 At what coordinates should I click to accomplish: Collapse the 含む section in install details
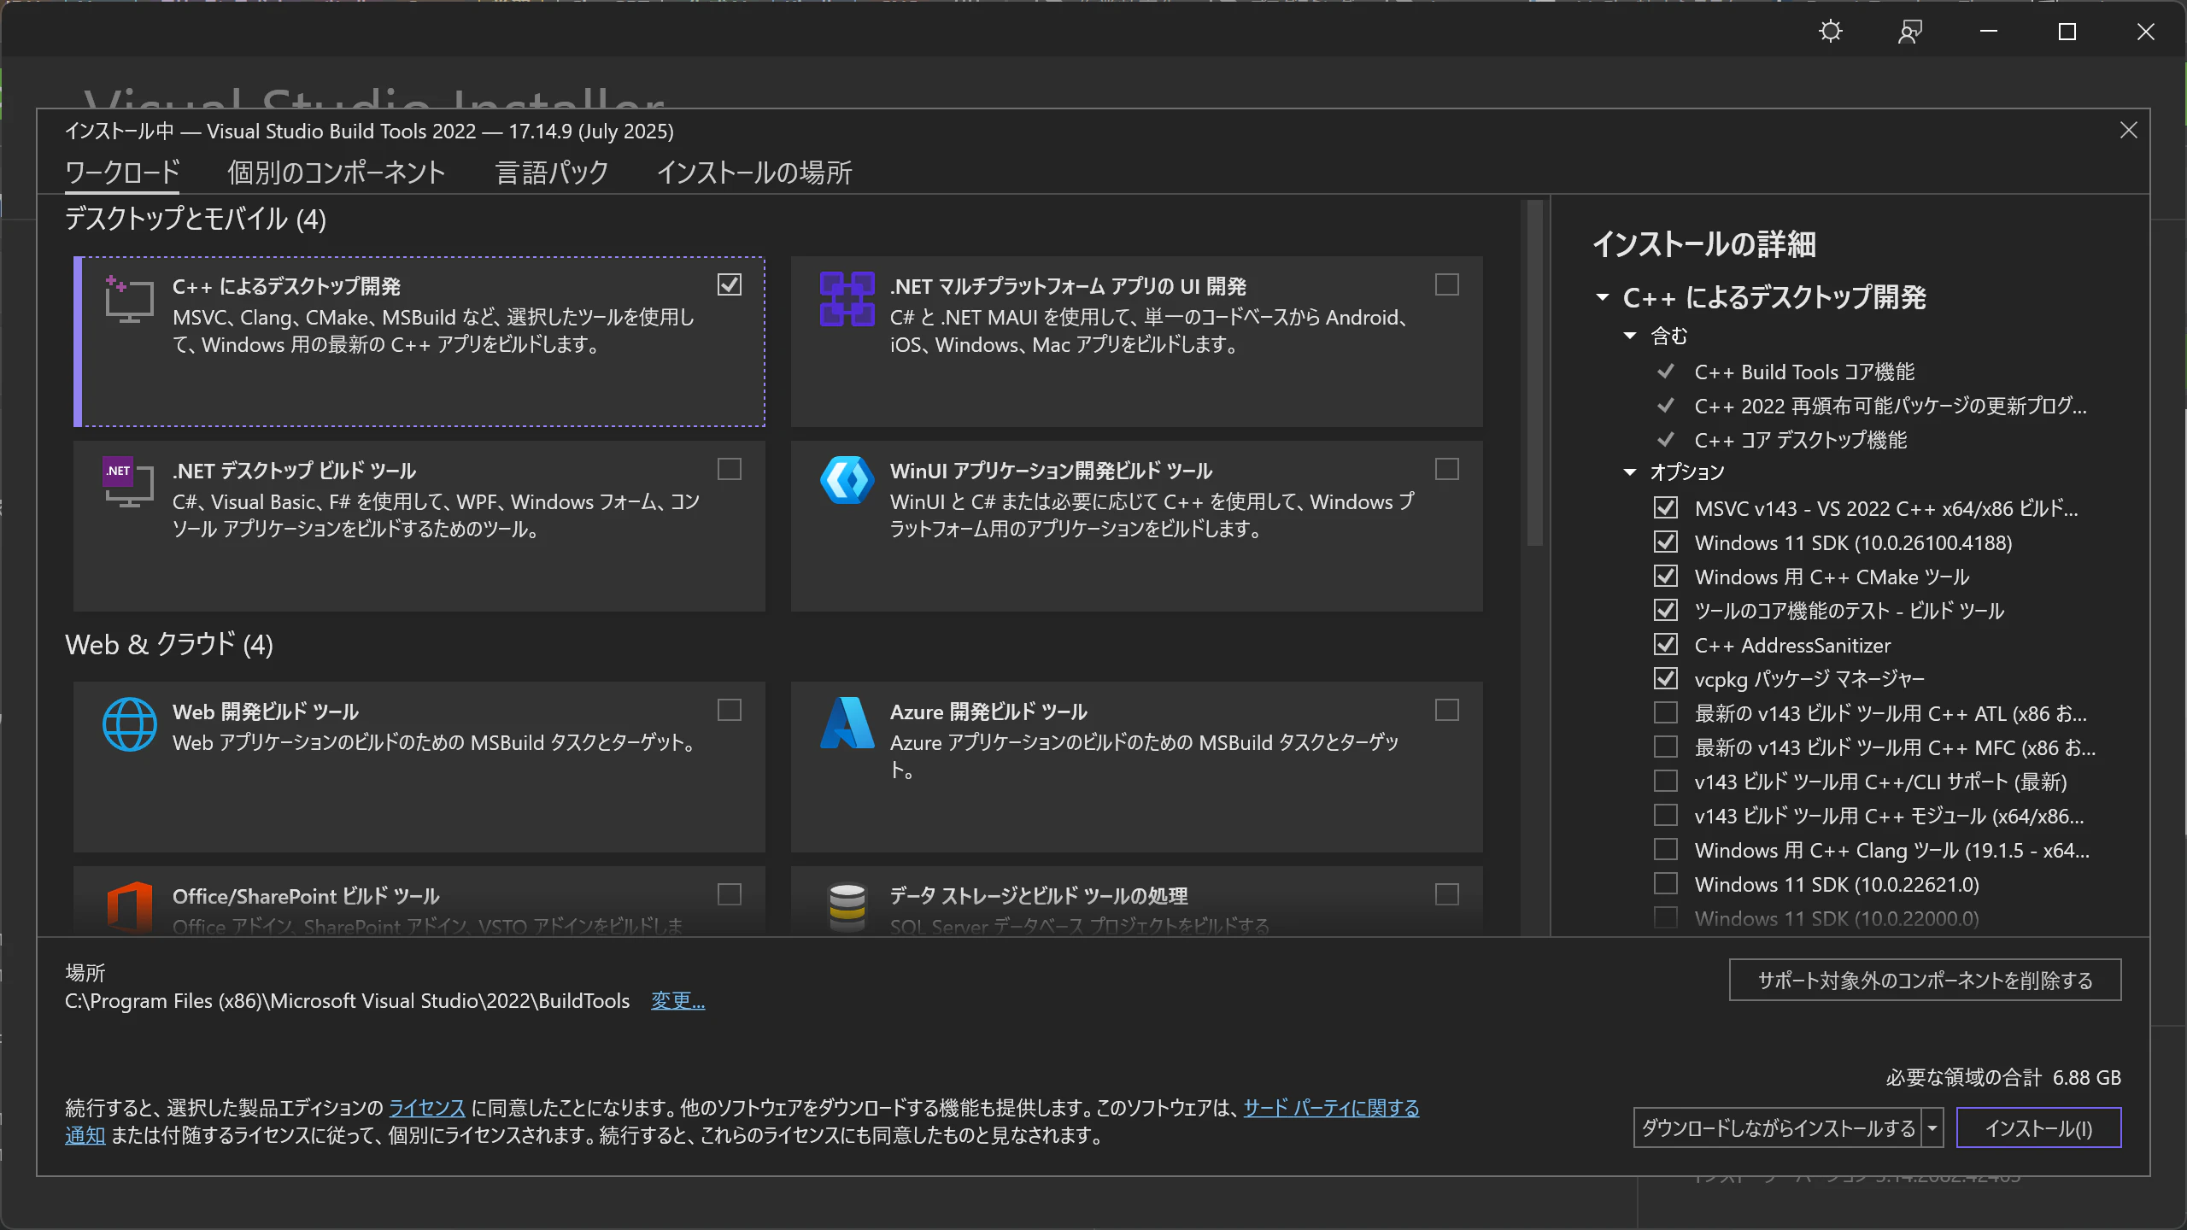tap(1630, 336)
